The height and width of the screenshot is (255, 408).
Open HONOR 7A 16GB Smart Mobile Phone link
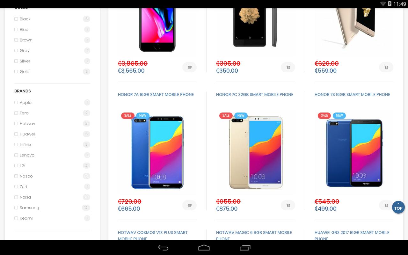point(156,94)
